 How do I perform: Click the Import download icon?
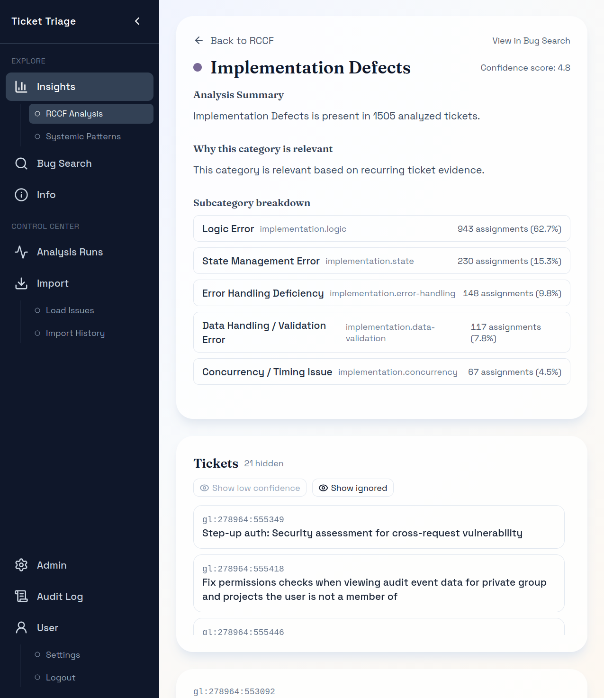point(21,283)
